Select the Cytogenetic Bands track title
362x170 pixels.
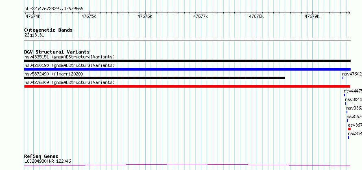pos(48,30)
